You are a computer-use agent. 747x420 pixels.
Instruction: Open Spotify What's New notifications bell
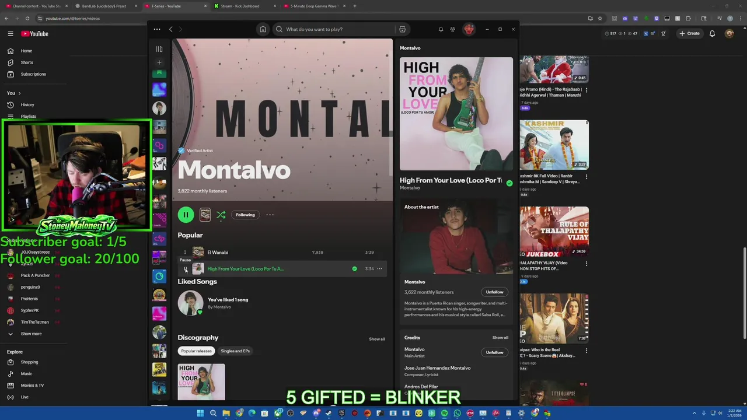click(441, 29)
